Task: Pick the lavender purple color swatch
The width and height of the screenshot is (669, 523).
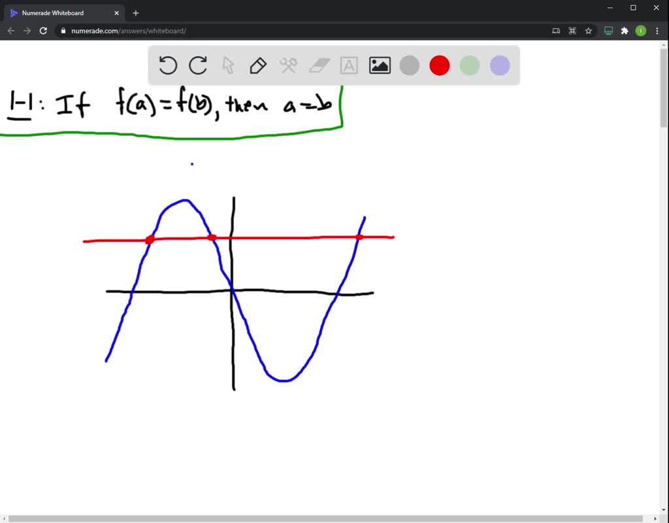Action: coord(500,65)
